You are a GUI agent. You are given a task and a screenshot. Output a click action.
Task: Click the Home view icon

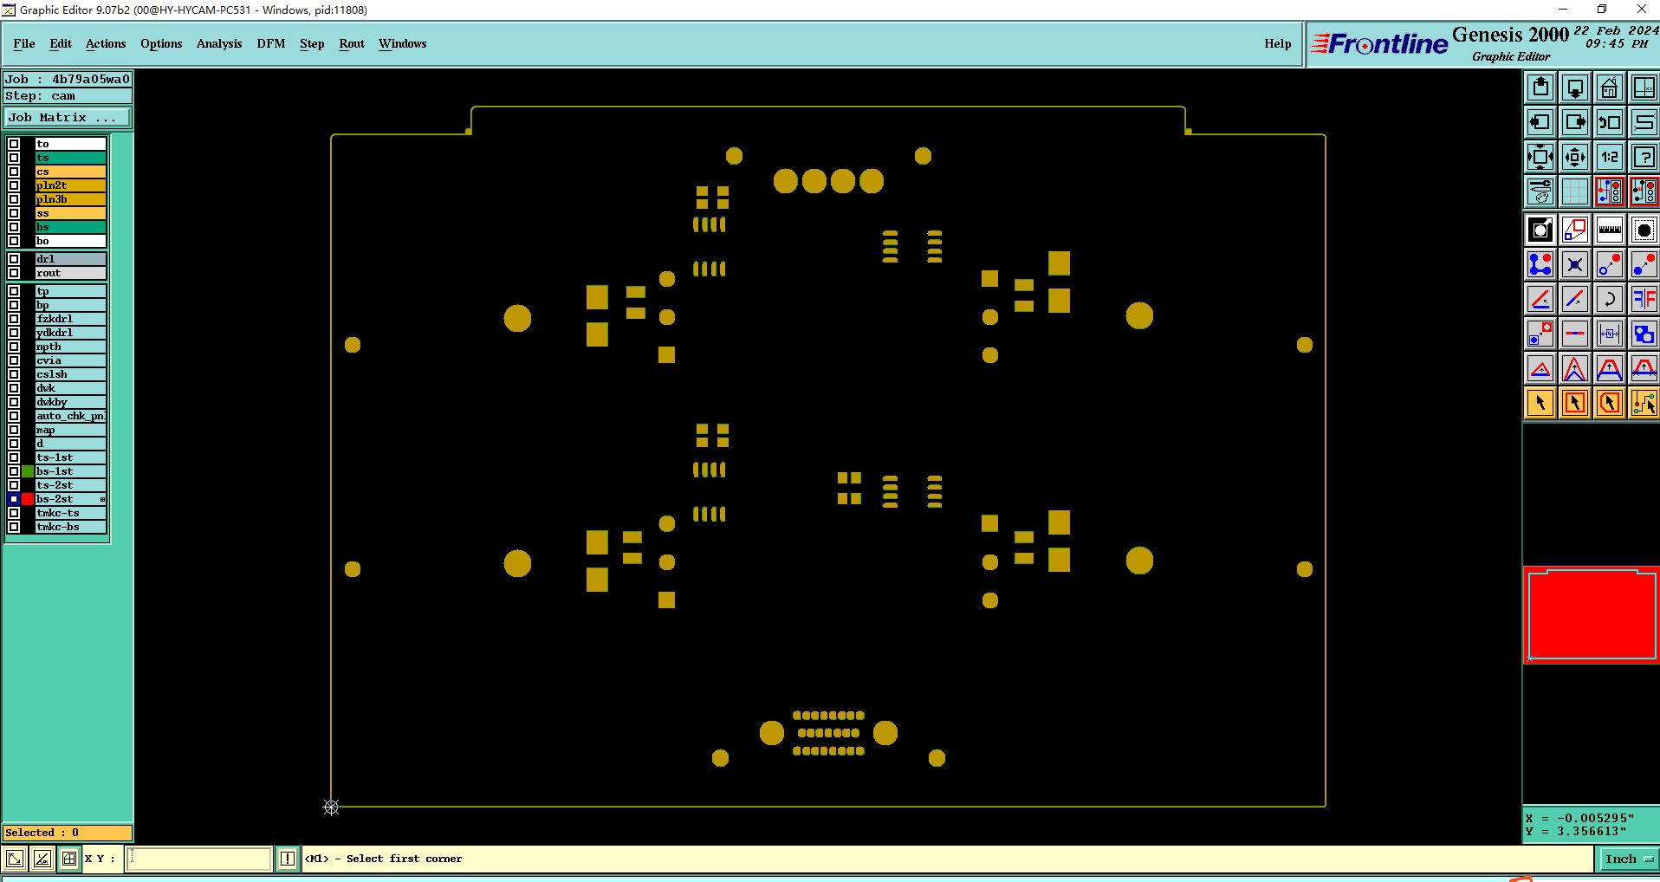tap(1609, 88)
